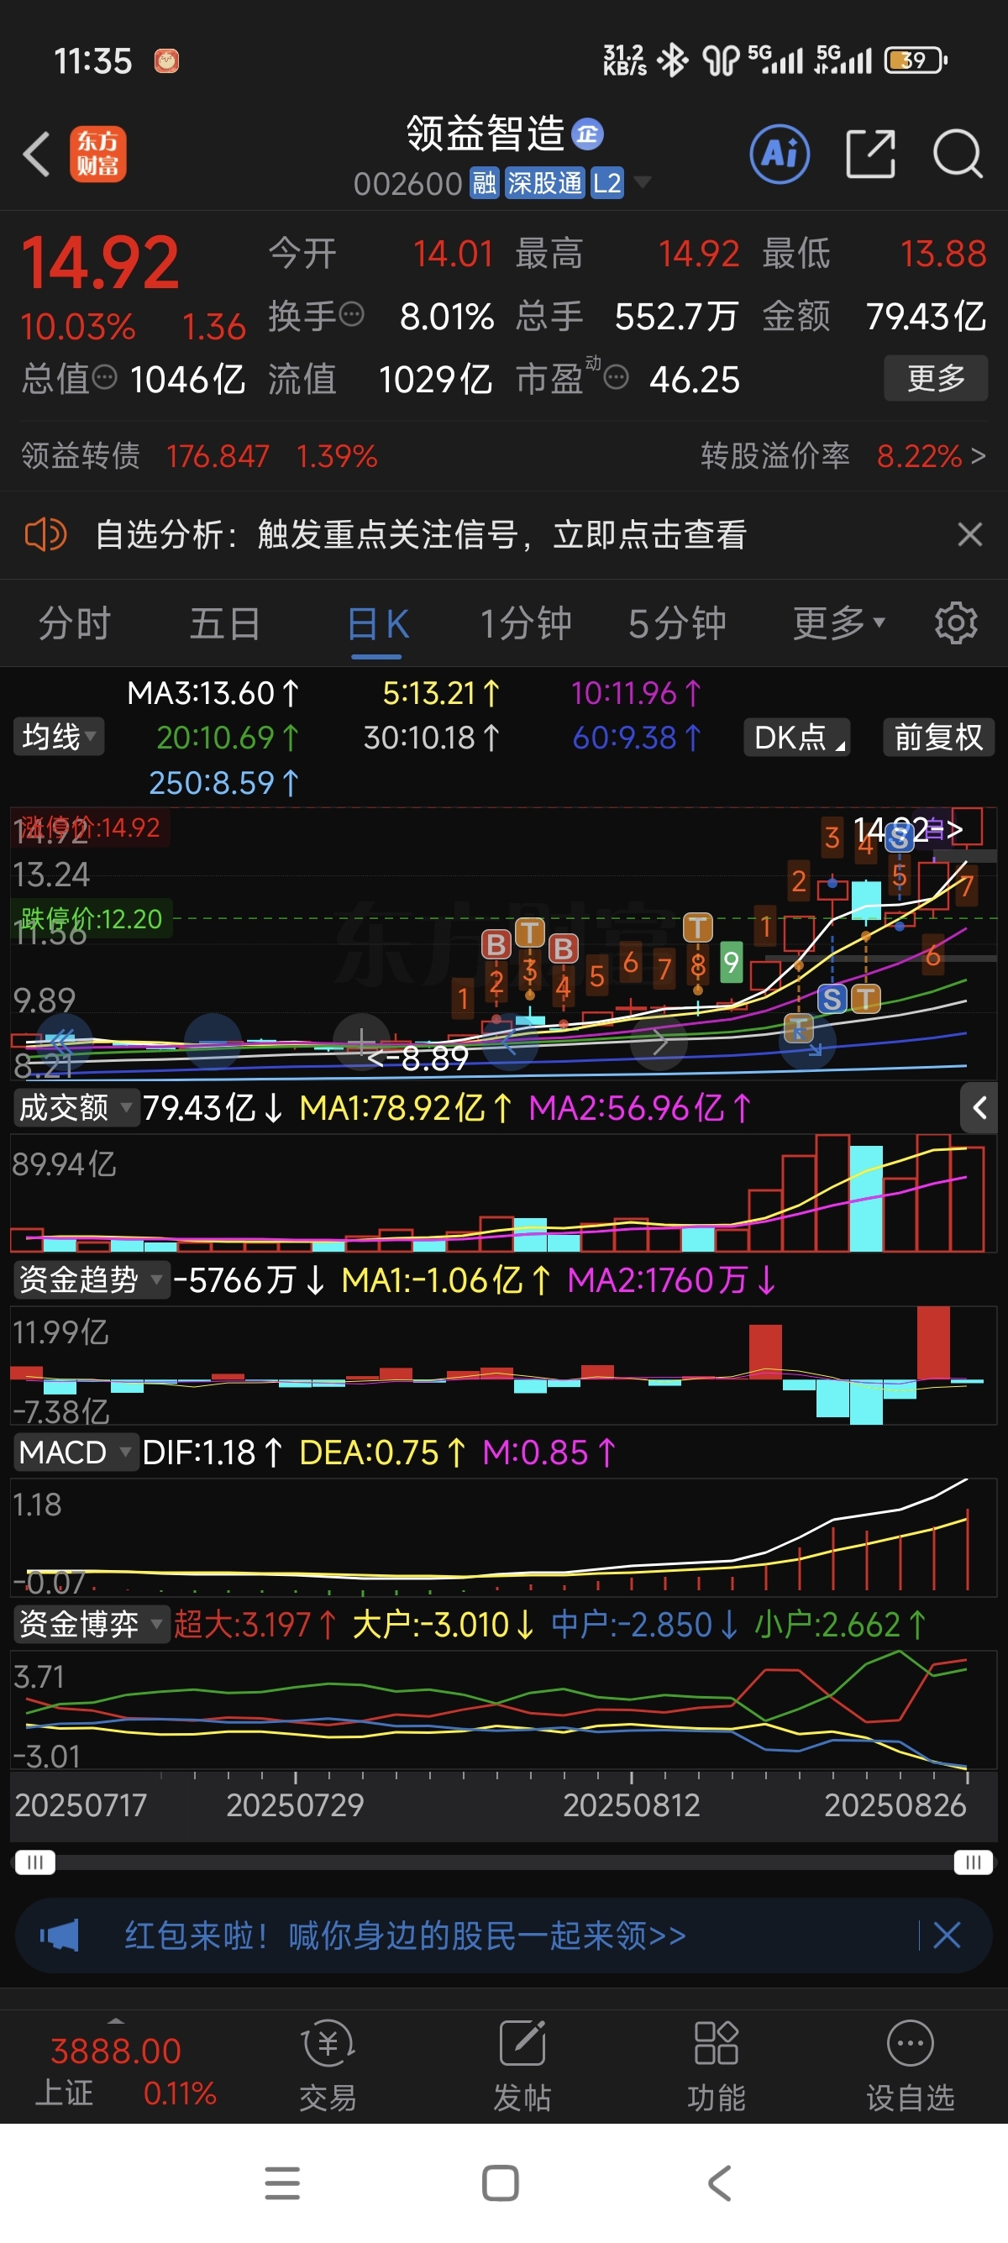Open the 发帖 post icon
Screen dimensions: 1008x2243
pyautogui.click(x=522, y=2067)
